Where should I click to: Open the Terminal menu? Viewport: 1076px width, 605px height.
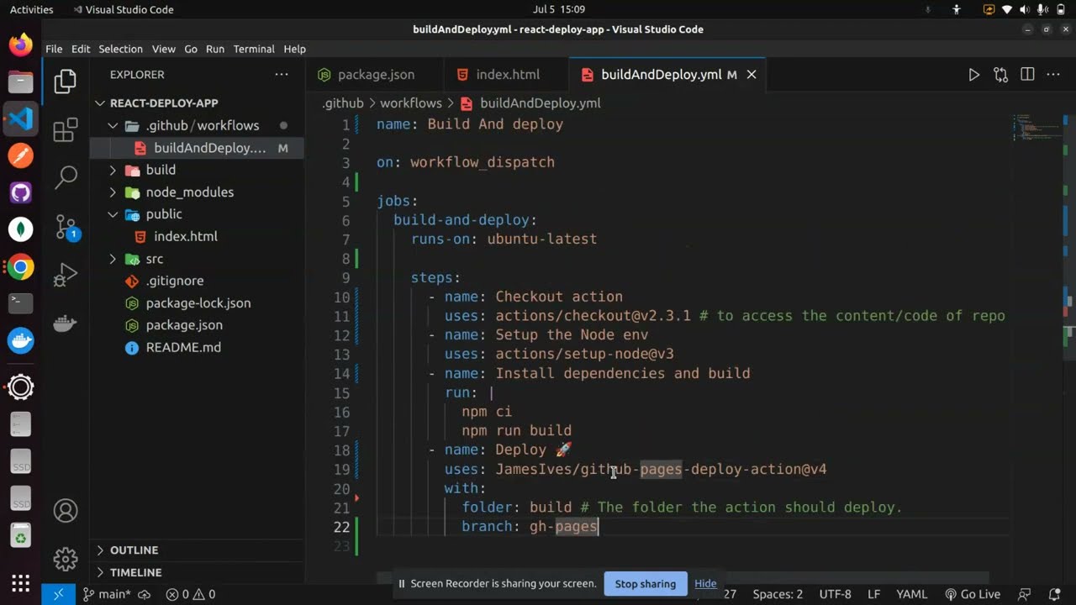tap(254, 49)
